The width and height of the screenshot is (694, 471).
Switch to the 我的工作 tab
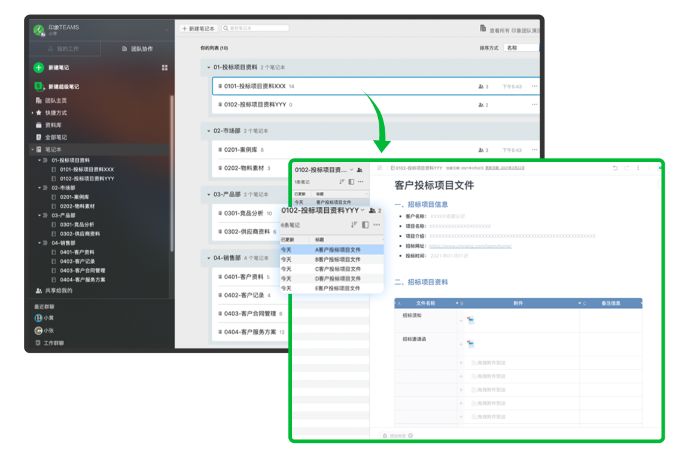click(64, 48)
